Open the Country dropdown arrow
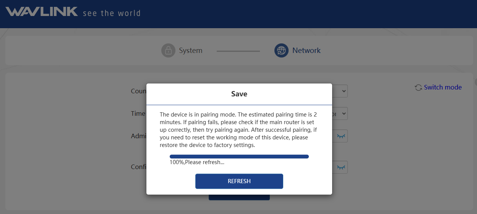Screen dimensions: 477x214 [344, 91]
